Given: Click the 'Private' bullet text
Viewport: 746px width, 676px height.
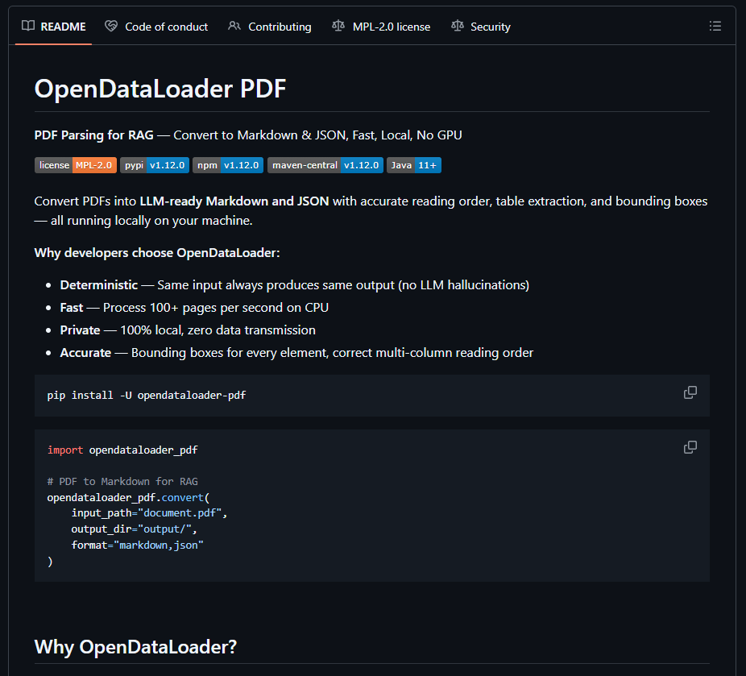Looking at the screenshot, I should point(80,330).
